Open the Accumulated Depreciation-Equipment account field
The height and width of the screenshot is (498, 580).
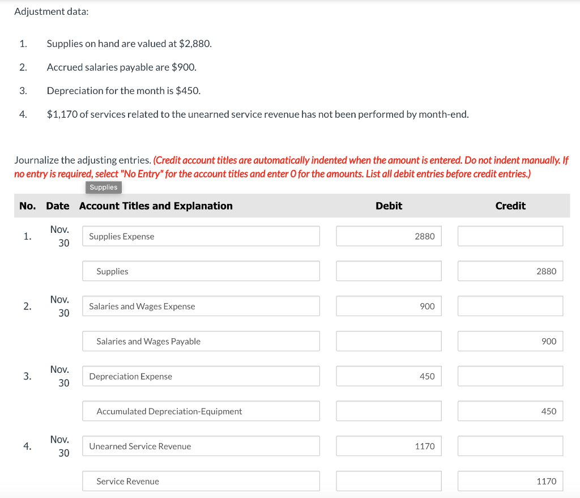(201, 411)
